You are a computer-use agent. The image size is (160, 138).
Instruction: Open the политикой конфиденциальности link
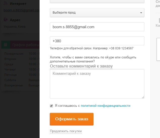click(x=106, y=106)
